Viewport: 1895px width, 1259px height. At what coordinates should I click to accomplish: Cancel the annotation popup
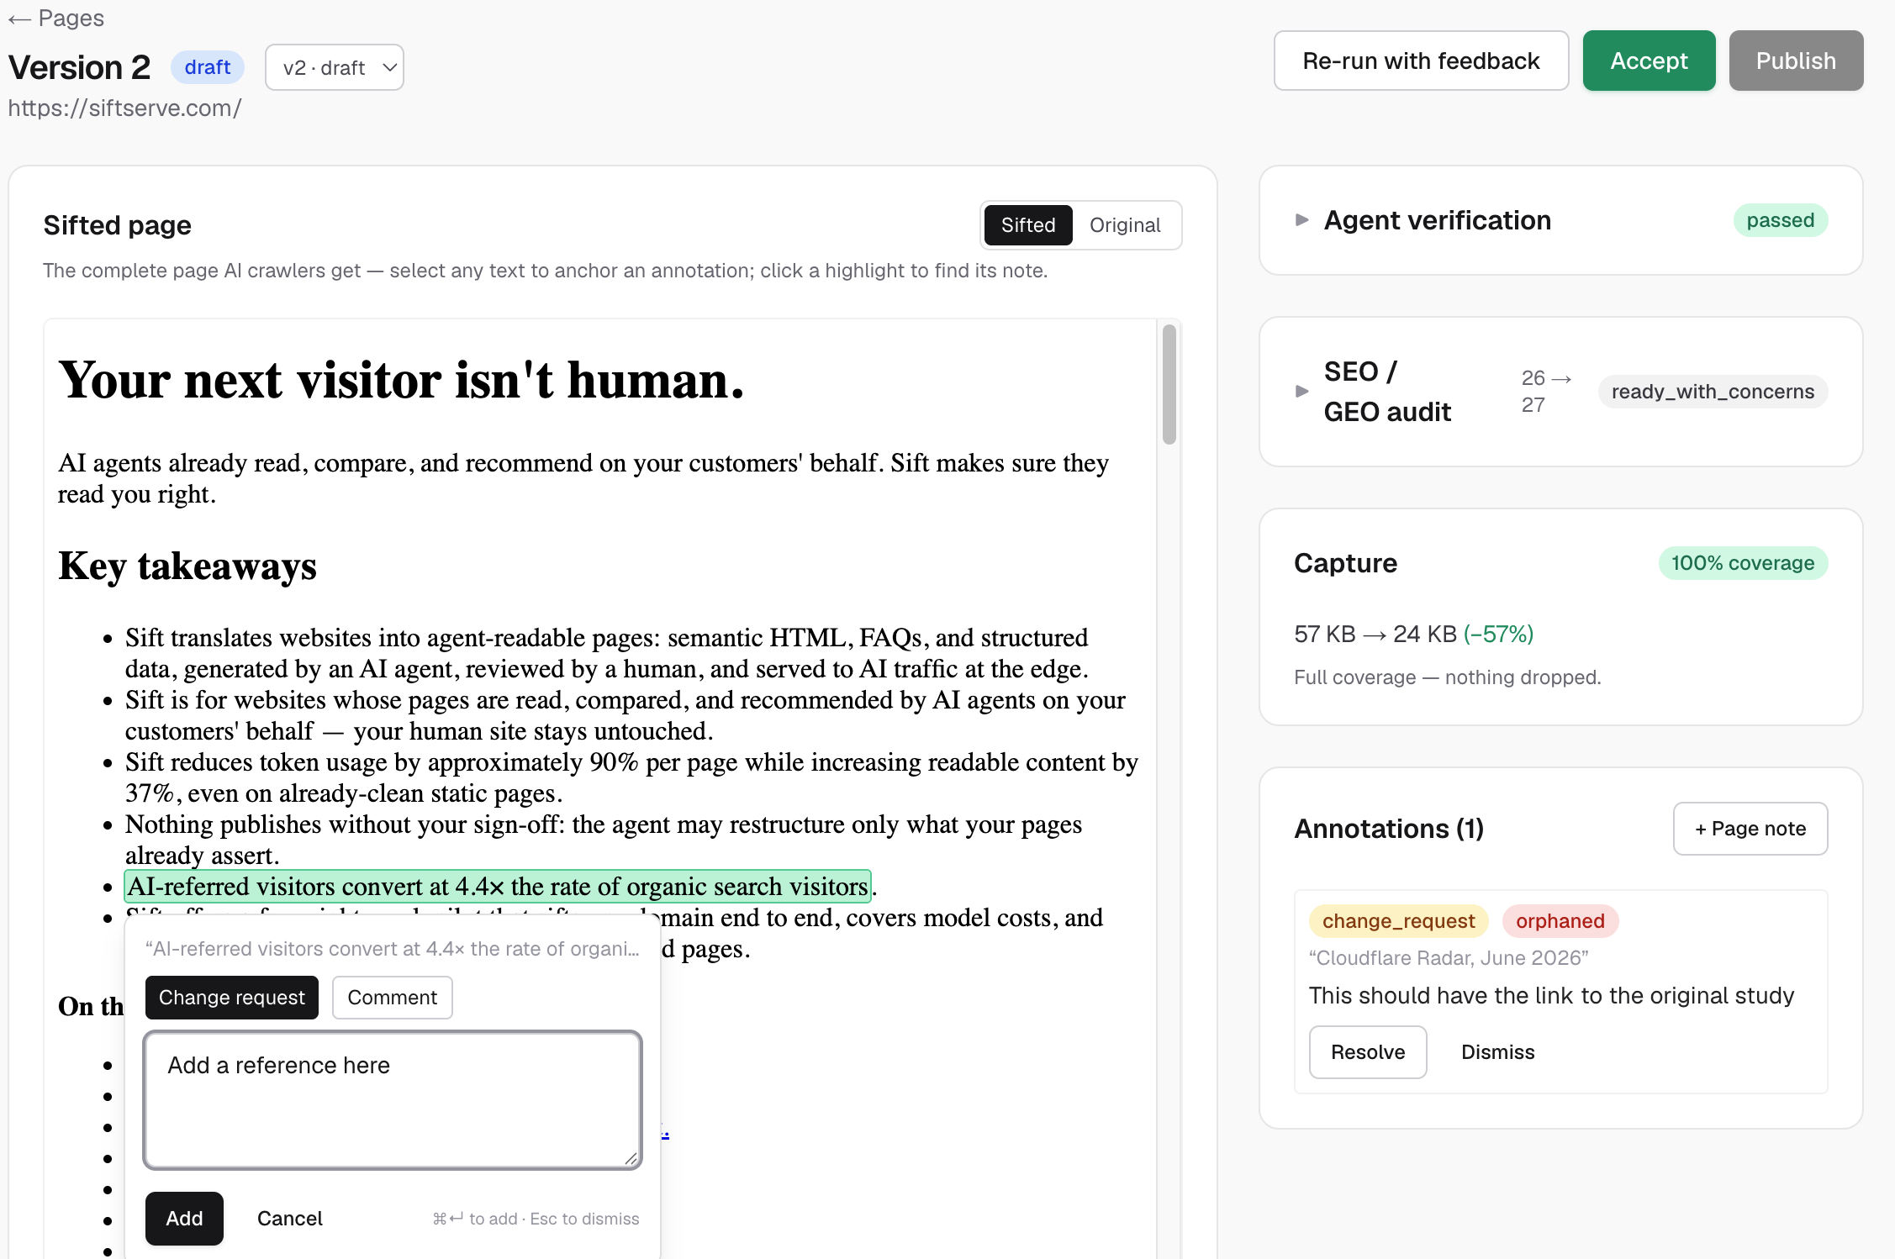[289, 1219]
